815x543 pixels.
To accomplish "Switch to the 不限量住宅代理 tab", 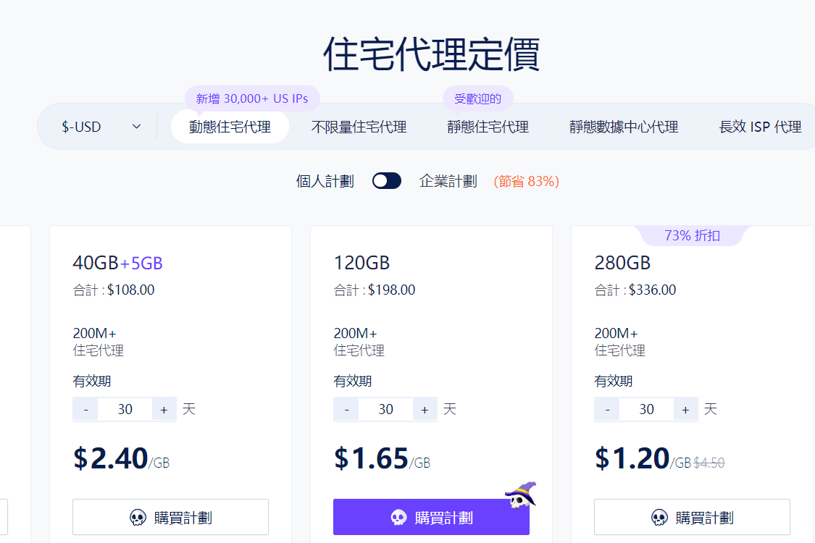I will click(358, 126).
